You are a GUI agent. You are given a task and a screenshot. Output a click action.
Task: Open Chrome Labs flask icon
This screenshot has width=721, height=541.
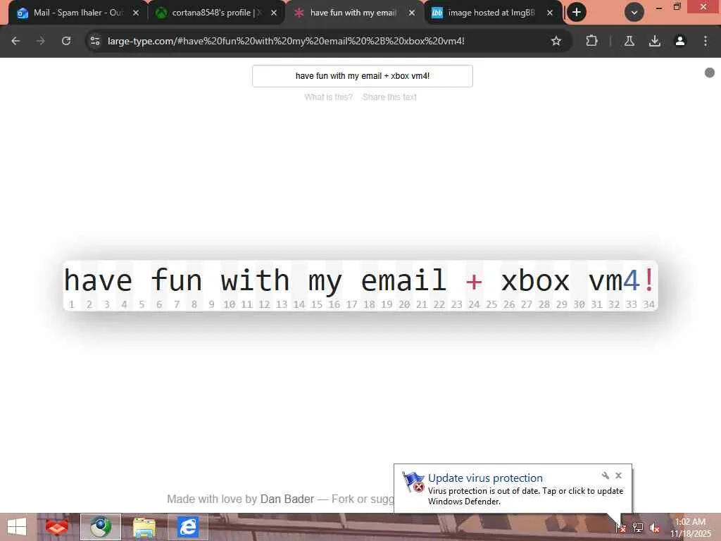point(629,41)
